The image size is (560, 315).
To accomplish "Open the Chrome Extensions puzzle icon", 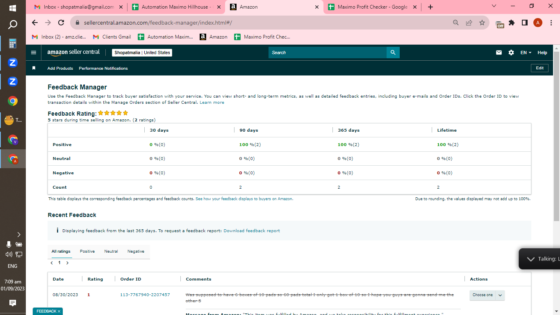I will click(x=512, y=23).
